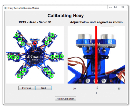Select the top-right leg innermost green servo circle
Viewport: 133px width, 108px height.
47,43
